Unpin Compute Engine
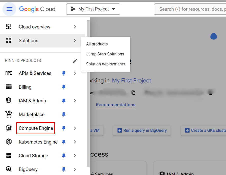This screenshot has width=226, height=175. [x=64, y=128]
